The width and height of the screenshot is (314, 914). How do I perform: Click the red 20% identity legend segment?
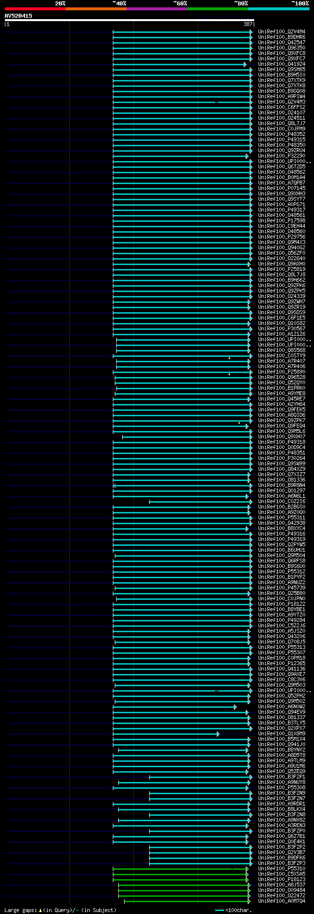35,9
